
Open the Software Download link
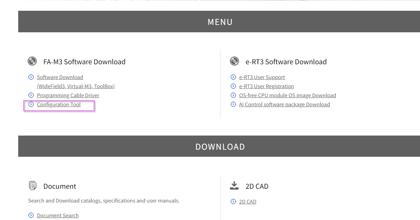point(60,77)
